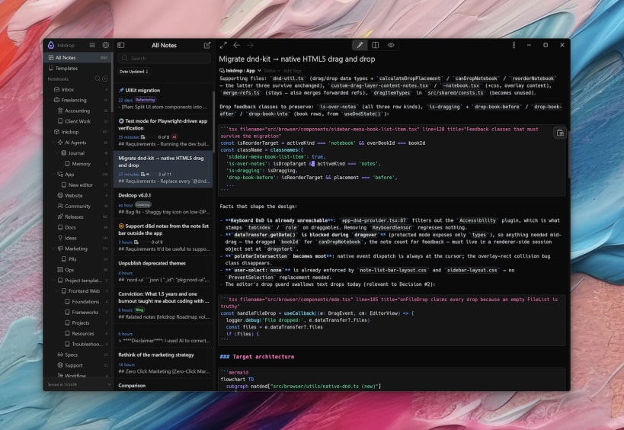Open the Unpublish deprecated themes note
Viewport: 624px width, 430px height.
(x=163, y=273)
